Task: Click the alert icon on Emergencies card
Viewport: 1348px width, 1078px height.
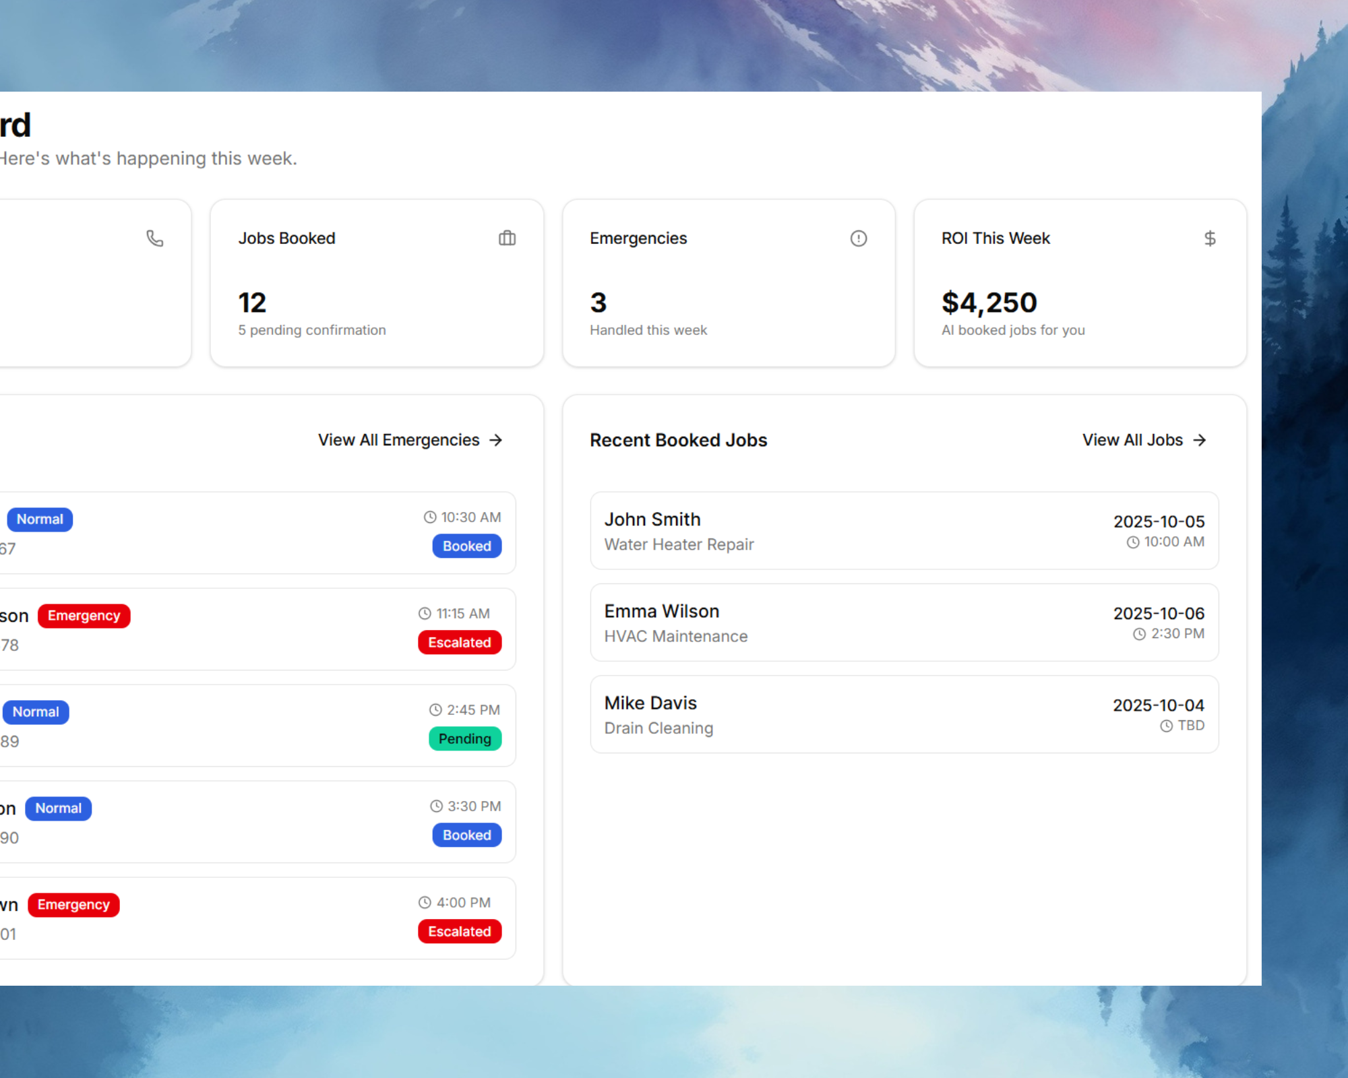Action: tap(858, 239)
